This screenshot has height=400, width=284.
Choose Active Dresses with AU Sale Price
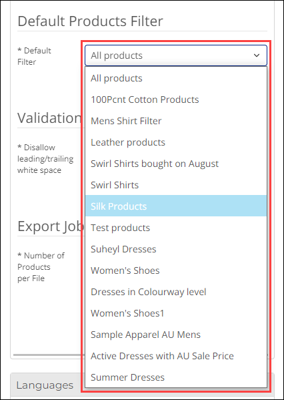(176, 356)
